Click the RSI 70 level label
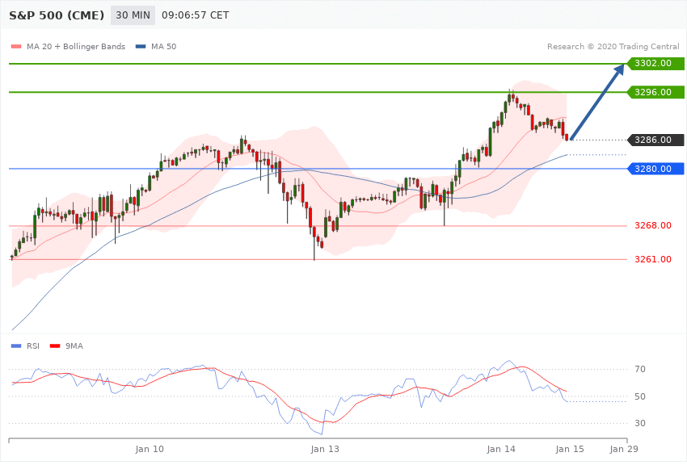 coord(640,369)
